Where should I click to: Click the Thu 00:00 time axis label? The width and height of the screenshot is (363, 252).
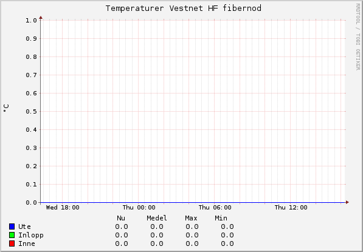pyautogui.click(x=139, y=208)
